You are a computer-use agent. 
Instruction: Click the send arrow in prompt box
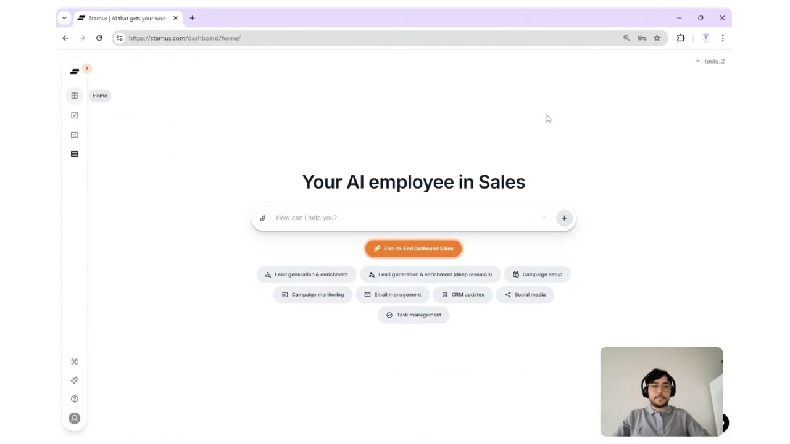coord(544,218)
